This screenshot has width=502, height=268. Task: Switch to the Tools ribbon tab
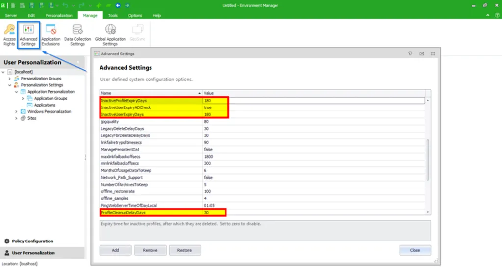(x=113, y=16)
